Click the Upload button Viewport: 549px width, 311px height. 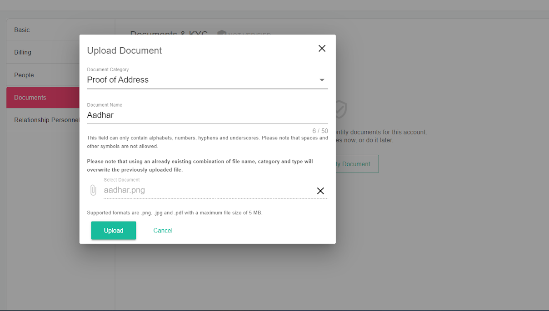point(113,230)
